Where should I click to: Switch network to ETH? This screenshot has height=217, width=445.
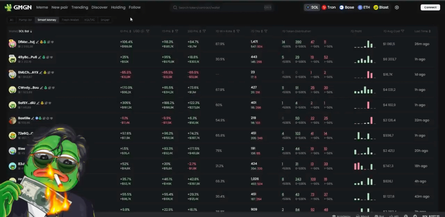[x=364, y=7]
